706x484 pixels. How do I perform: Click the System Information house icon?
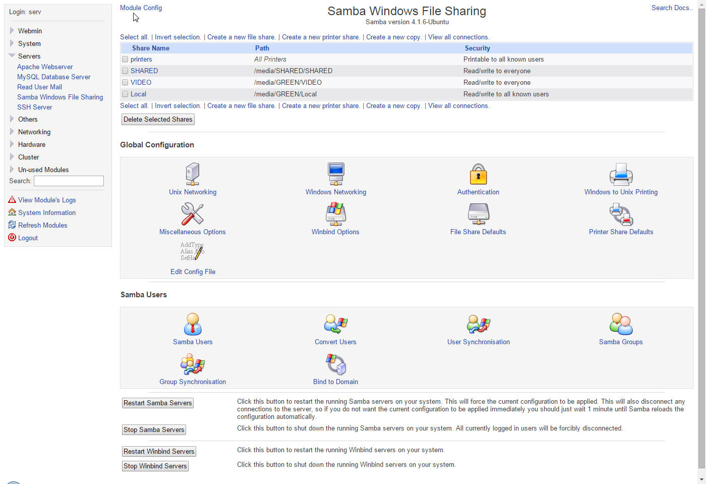pos(12,212)
